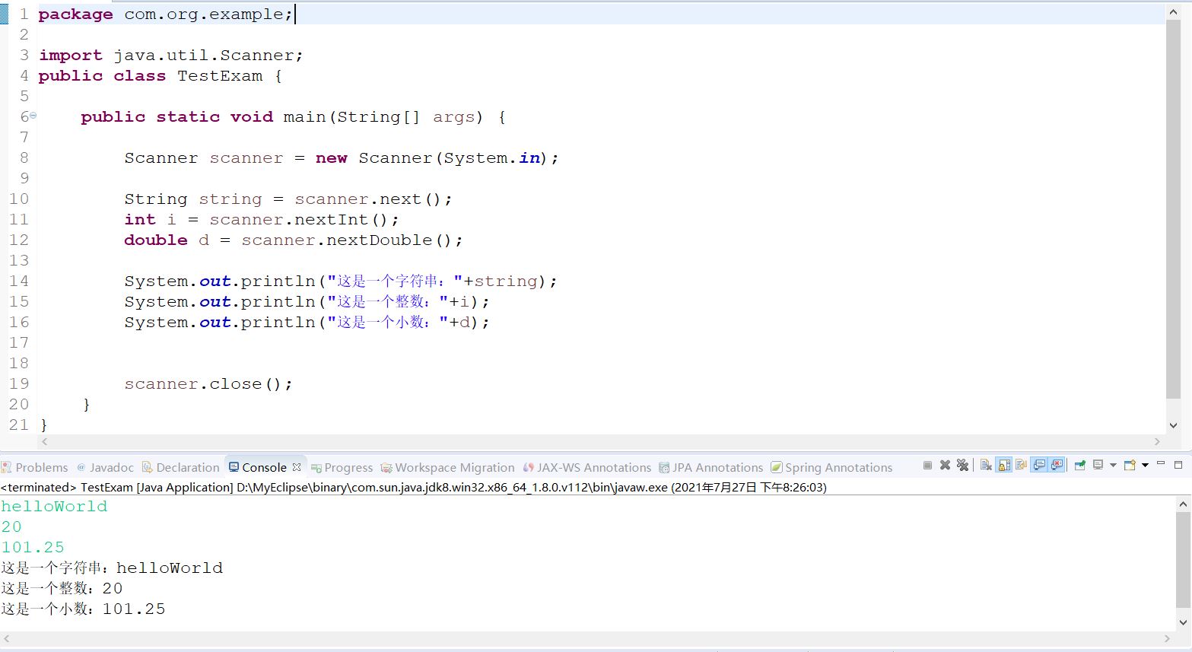The height and width of the screenshot is (652, 1192).
Task: Remove all terminated launches
Action: (x=964, y=466)
